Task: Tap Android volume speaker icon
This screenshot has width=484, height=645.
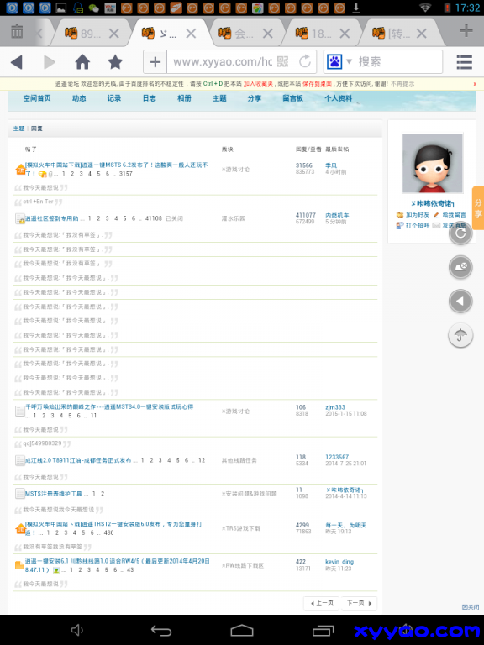Action: click(x=77, y=630)
